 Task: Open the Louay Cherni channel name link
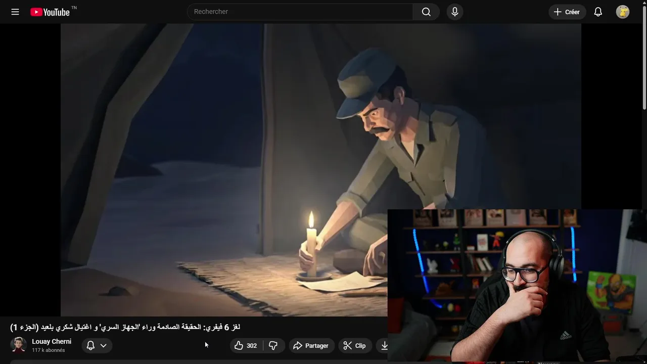[52, 341]
